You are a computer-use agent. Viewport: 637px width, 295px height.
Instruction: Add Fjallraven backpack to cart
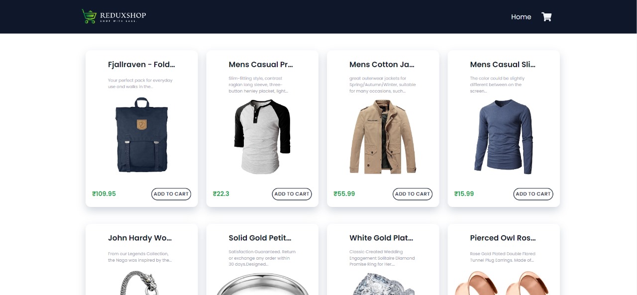[171, 194]
